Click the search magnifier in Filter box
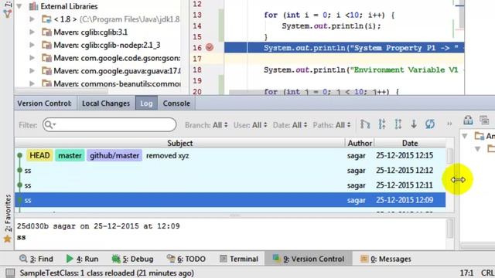Screen dimensions: 495x278 (x=49, y=125)
